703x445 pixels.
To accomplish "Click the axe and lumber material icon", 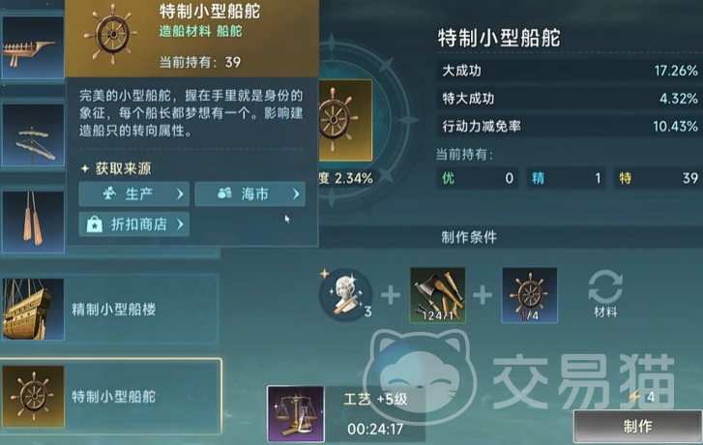I will pos(438,295).
